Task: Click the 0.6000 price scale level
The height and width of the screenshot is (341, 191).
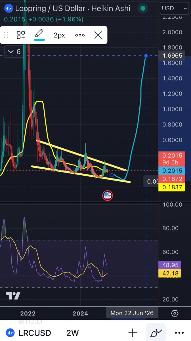Action: [173, 140]
